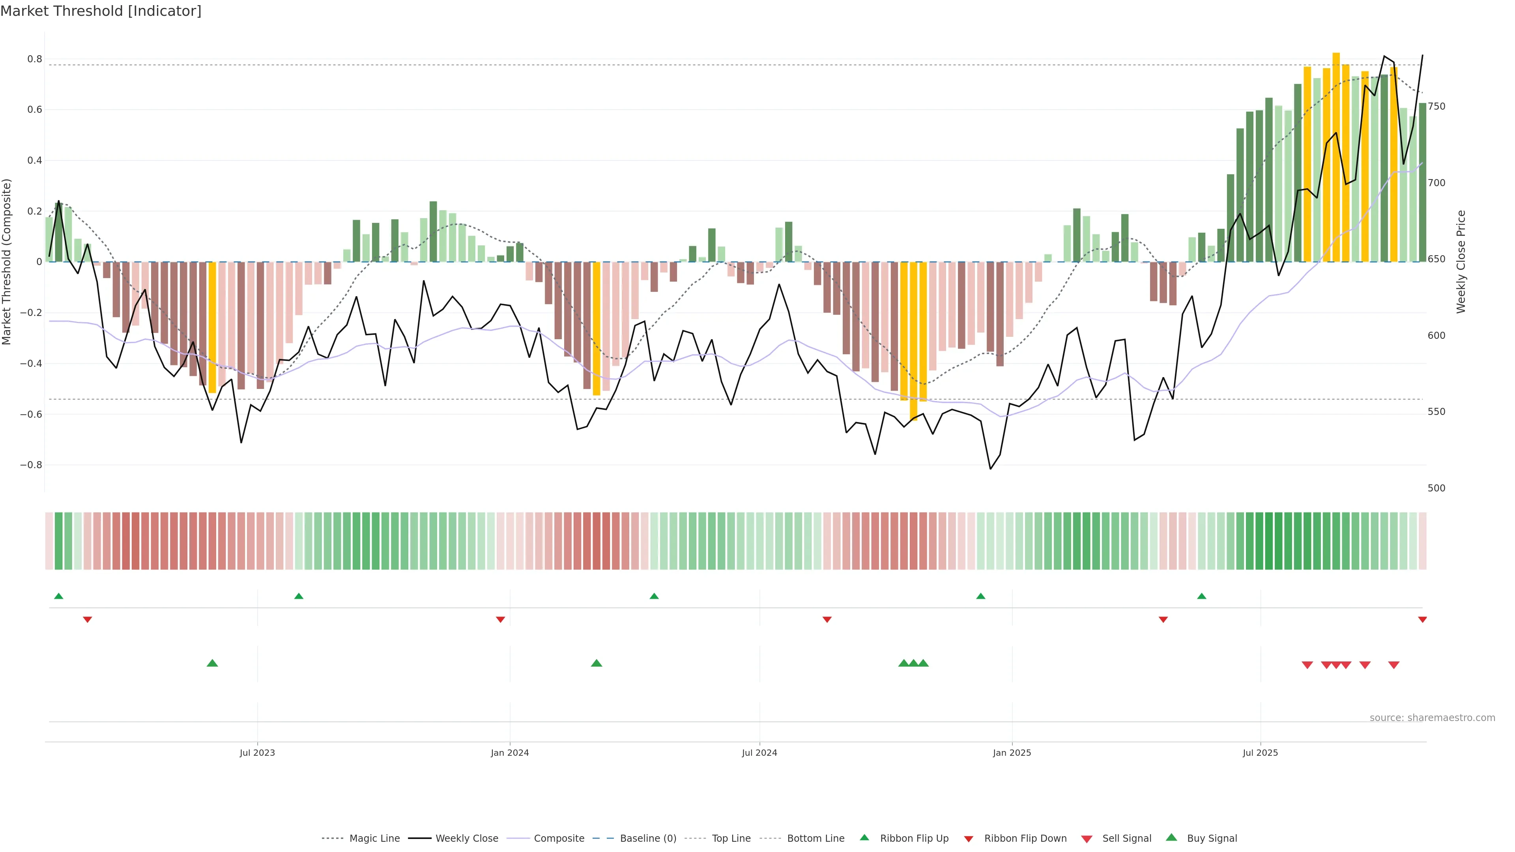Click the Ribbon Flip Down legend triangle

click(969, 839)
